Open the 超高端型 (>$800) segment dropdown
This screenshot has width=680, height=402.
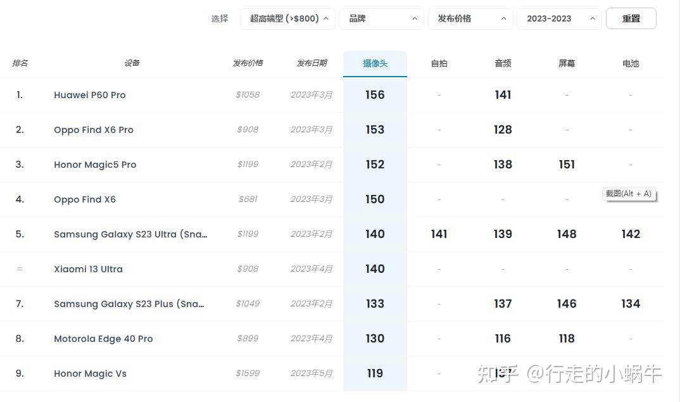click(x=287, y=19)
